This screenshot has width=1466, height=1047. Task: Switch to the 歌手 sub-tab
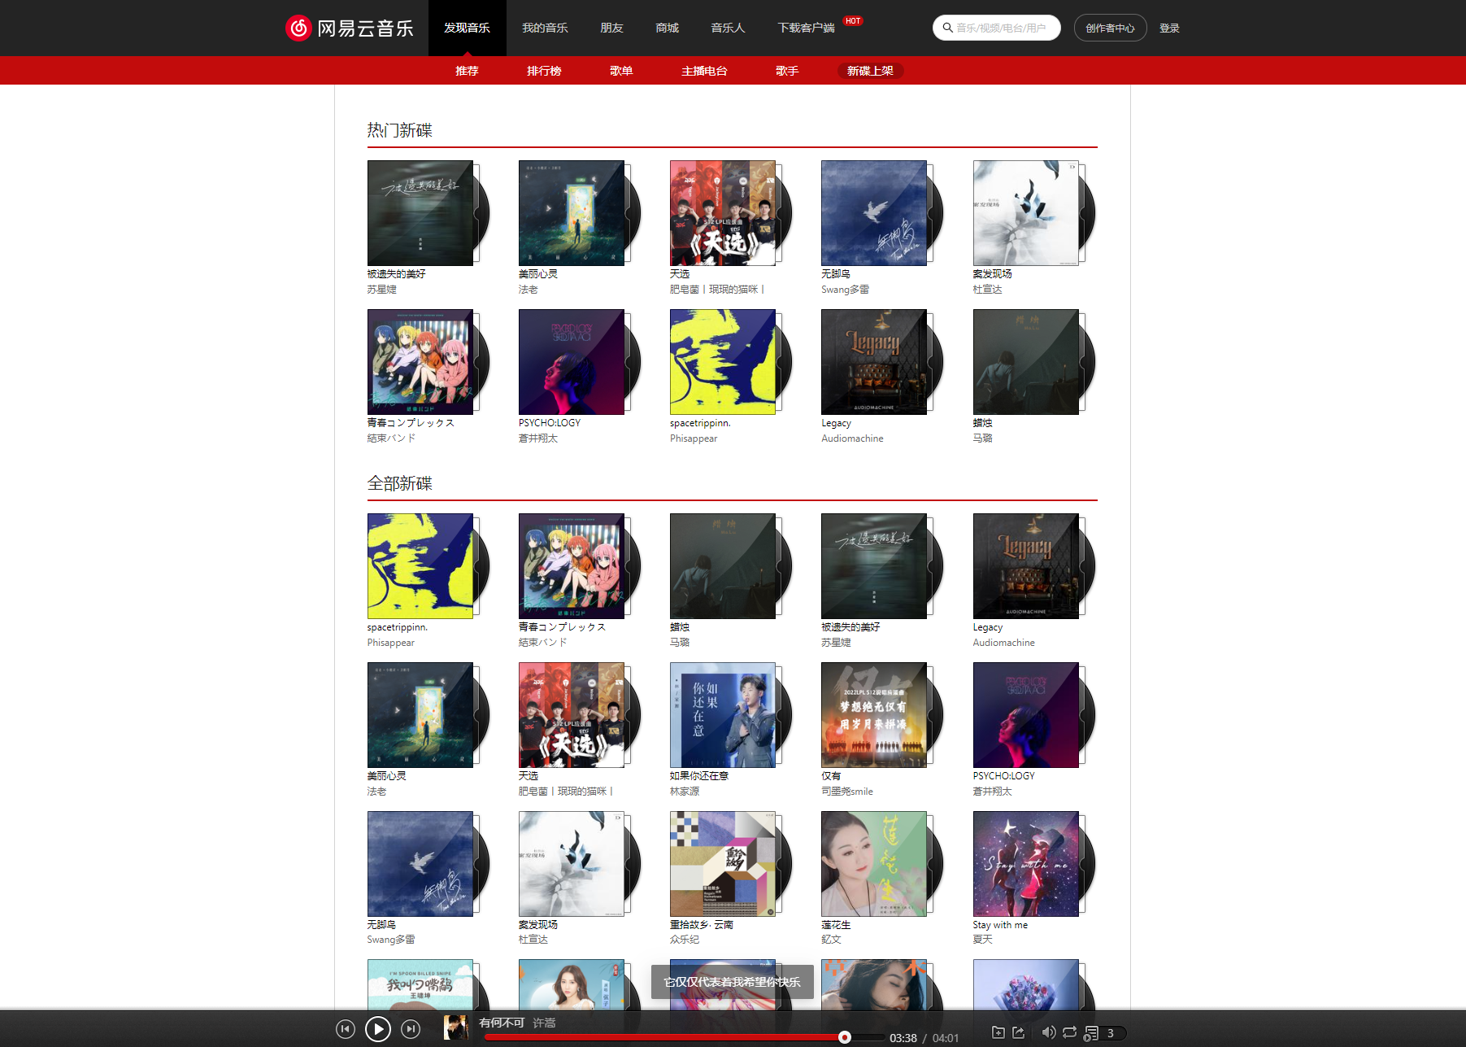[787, 71]
